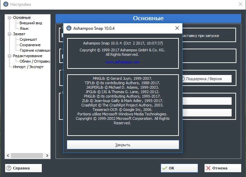The height and width of the screenshot is (177, 246).
Task: Open the Горячие клавиши settings page
Action: pos(35,50)
